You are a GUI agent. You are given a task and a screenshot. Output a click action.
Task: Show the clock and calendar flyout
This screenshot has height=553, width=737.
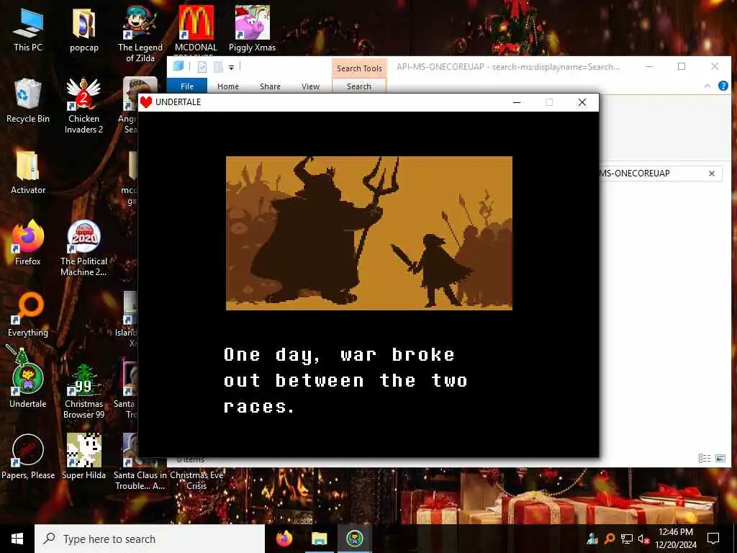click(x=676, y=539)
